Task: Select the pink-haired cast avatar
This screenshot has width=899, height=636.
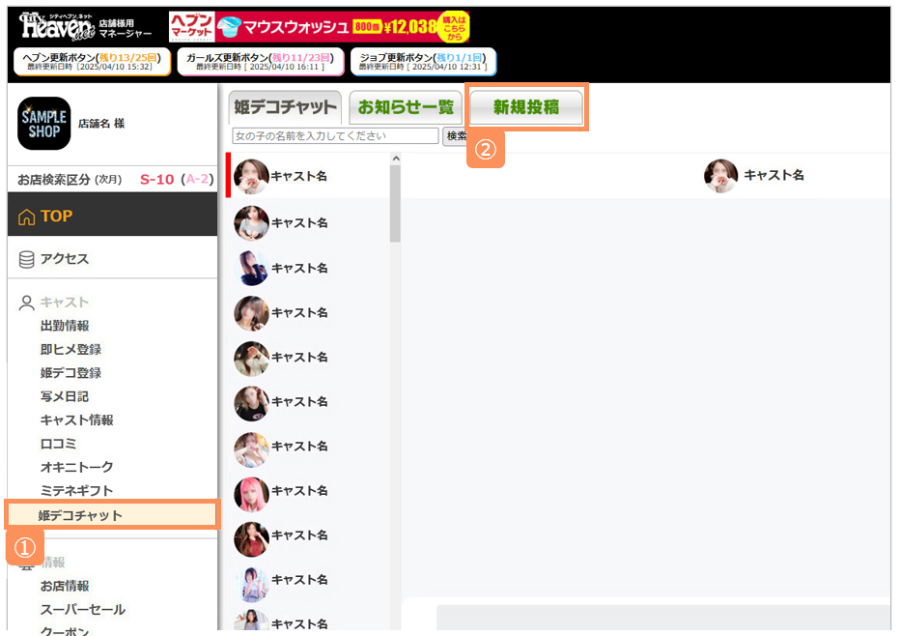Action: (251, 490)
